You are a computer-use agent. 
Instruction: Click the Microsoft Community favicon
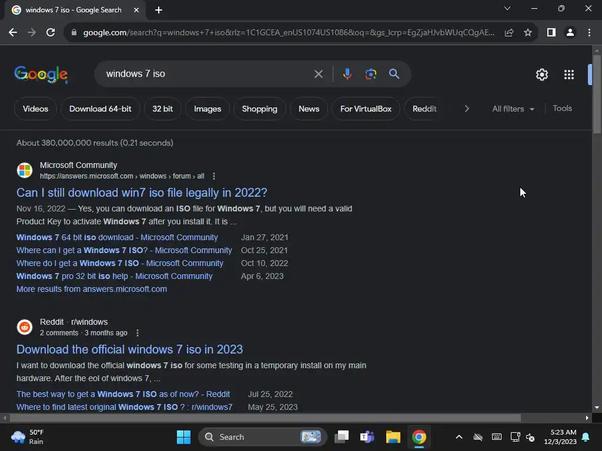coord(25,170)
